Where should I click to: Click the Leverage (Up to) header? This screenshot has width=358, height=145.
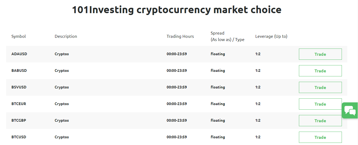pyautogui.click(x=271, y=36)
